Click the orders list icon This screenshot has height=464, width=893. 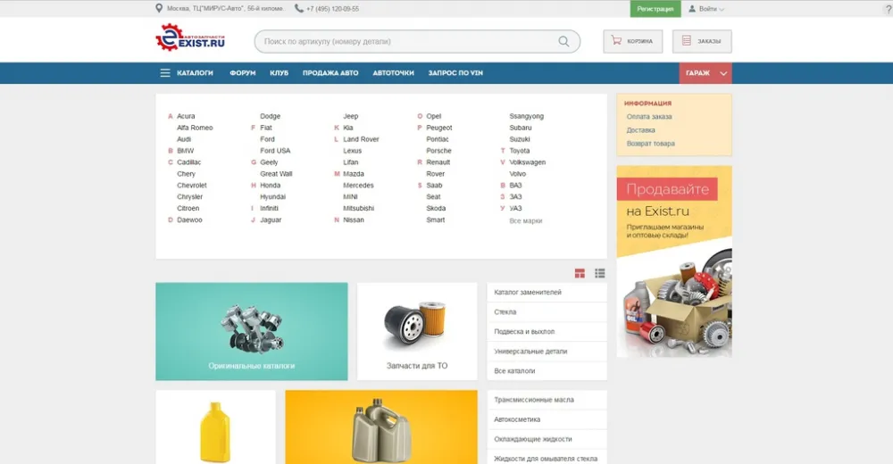pos(686,40)
